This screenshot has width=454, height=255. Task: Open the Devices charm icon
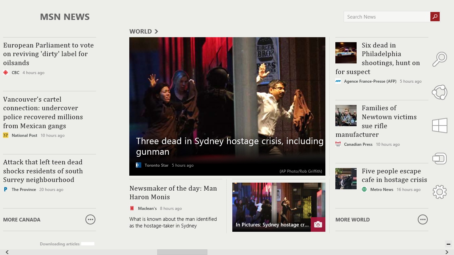click(x=439, y=158)
